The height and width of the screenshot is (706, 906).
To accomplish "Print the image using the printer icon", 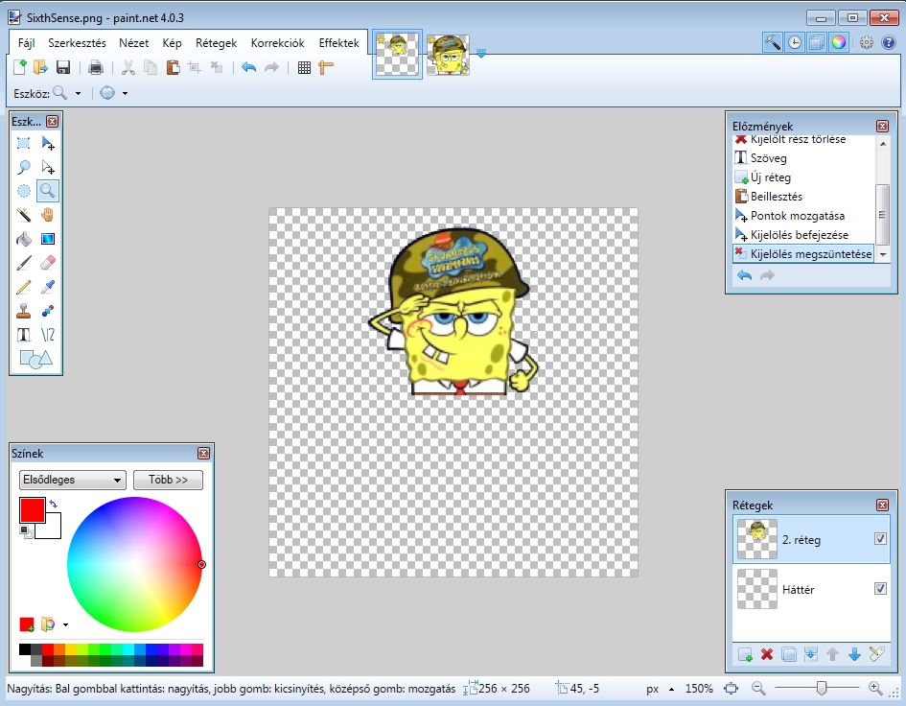I will tap(96, 68).
